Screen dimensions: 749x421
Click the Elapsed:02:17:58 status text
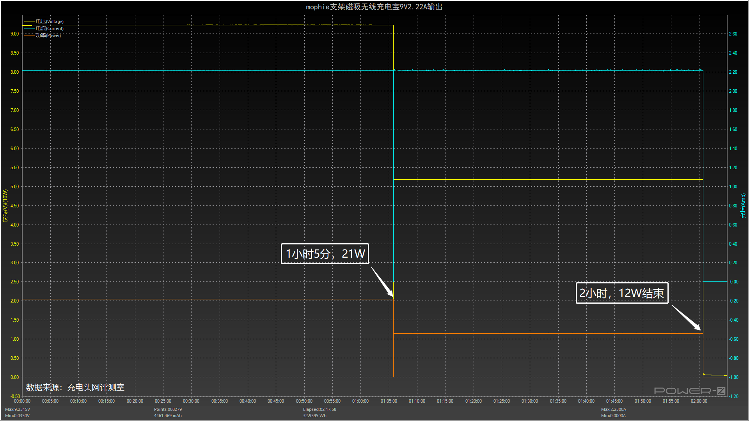(319, 409)
